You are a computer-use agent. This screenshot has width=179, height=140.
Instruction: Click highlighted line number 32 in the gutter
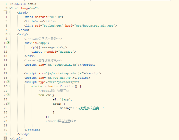point(5,138)
